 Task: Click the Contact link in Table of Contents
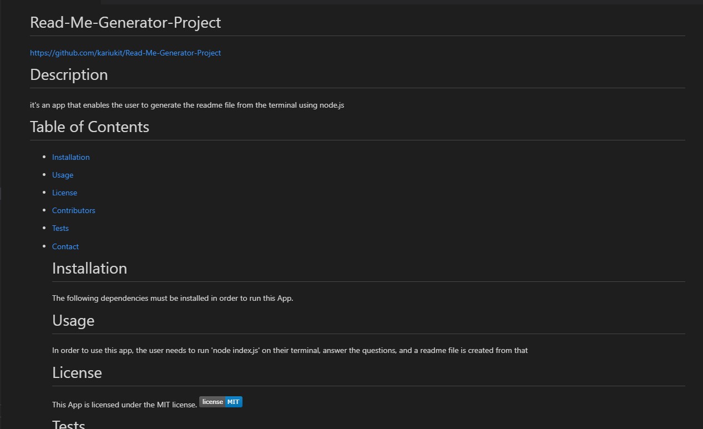(x=65, y=246)
